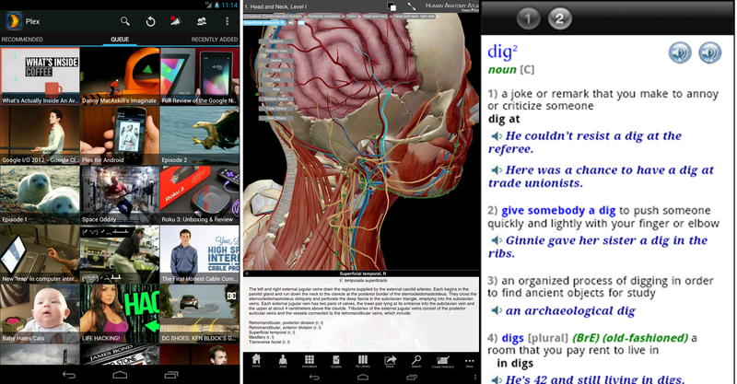Viewport: 737px width, 384px height.
Task: Go Home in Anatomy Atlas toolbar
Action: tap(256, 361)
